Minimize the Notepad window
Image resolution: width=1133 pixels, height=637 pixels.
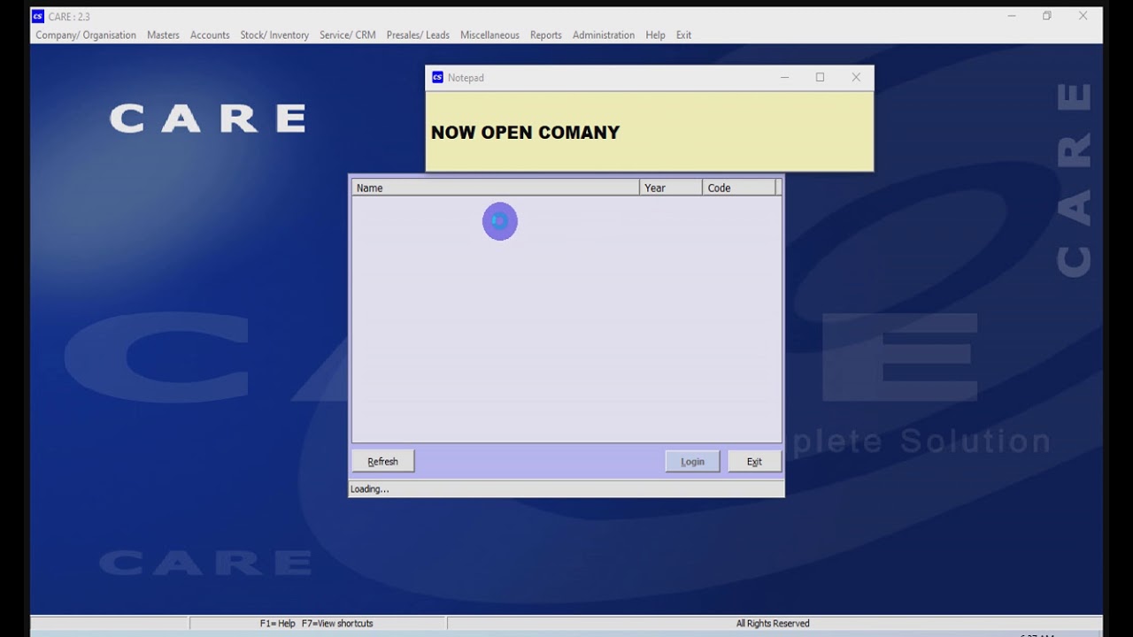pyautogui.click(x=784, y=78)
